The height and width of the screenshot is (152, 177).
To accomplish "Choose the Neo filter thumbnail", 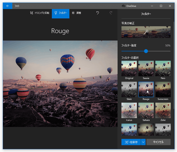I will 163,69.
